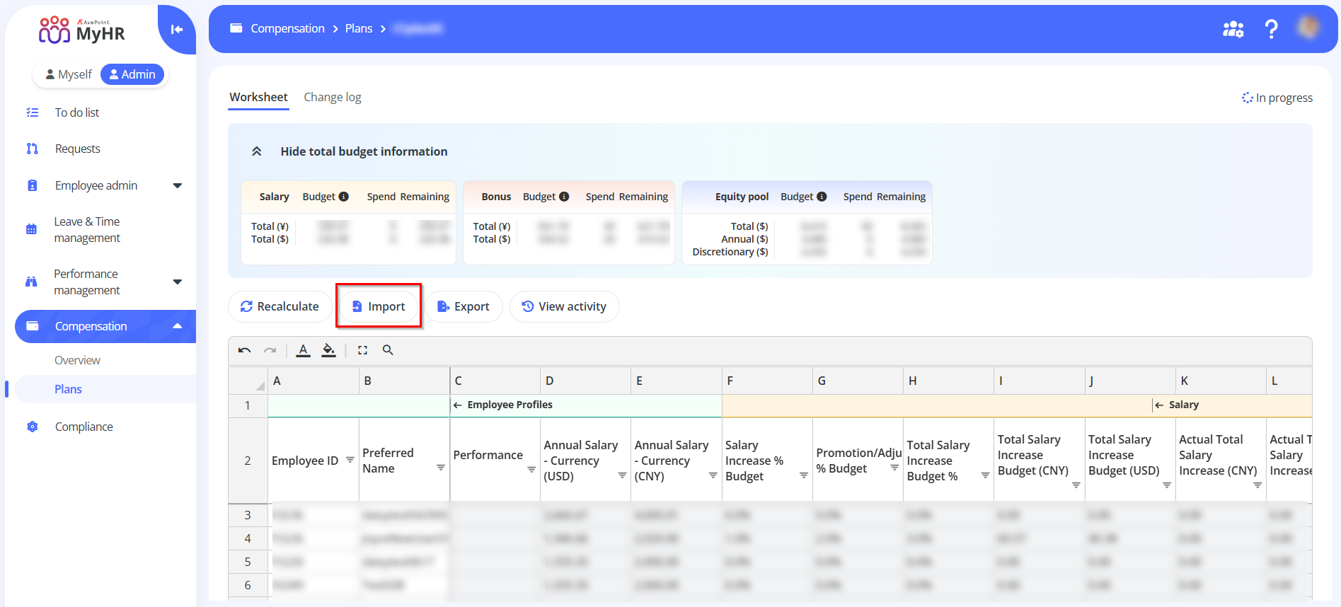Switch to Admin view
The image size is (1341, 607).
click(x=132, y=74)
